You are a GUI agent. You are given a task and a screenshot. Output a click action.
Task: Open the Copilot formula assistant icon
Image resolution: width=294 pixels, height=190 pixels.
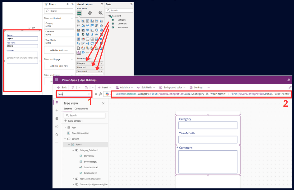(x=107, y=94)
